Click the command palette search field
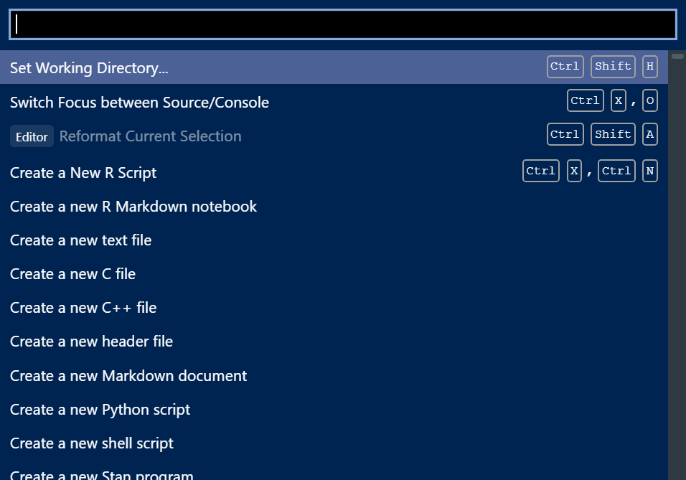Image resolution: width=686 pixels, height=480 pixels. point(342,24)
